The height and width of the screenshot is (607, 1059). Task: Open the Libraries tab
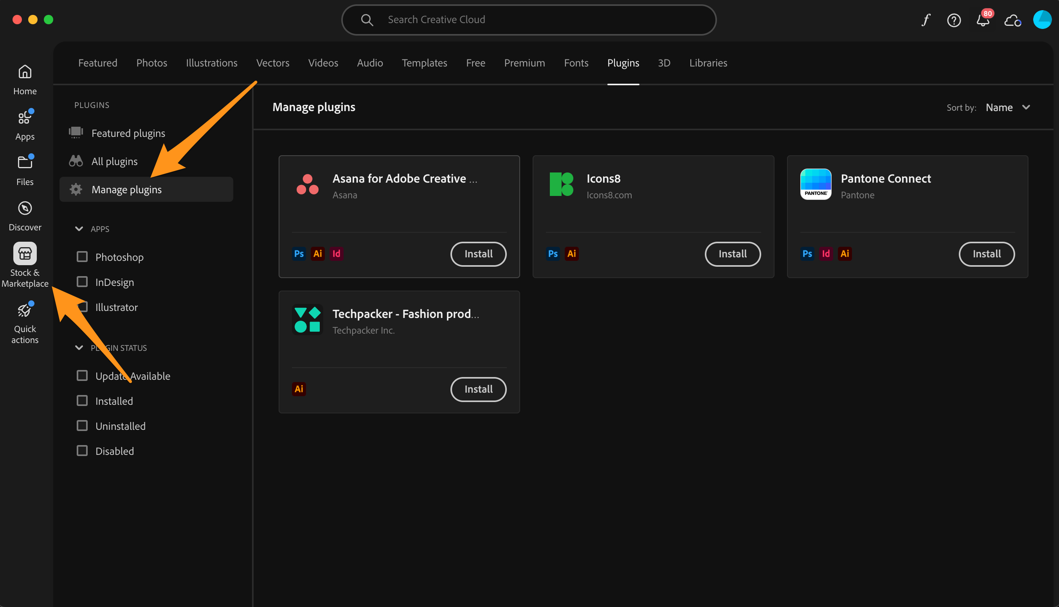click(x=708, y=63)
